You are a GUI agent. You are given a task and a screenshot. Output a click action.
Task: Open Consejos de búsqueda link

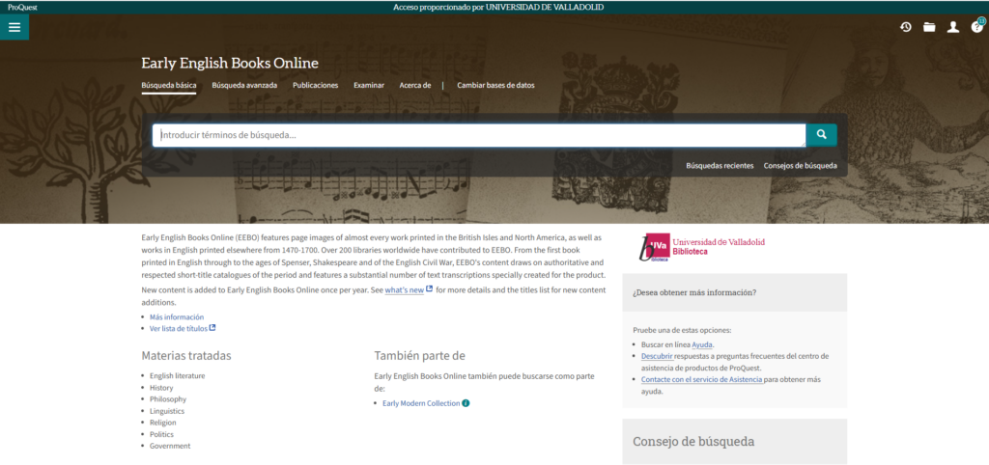pyautogui.click(x=800, y=166)
